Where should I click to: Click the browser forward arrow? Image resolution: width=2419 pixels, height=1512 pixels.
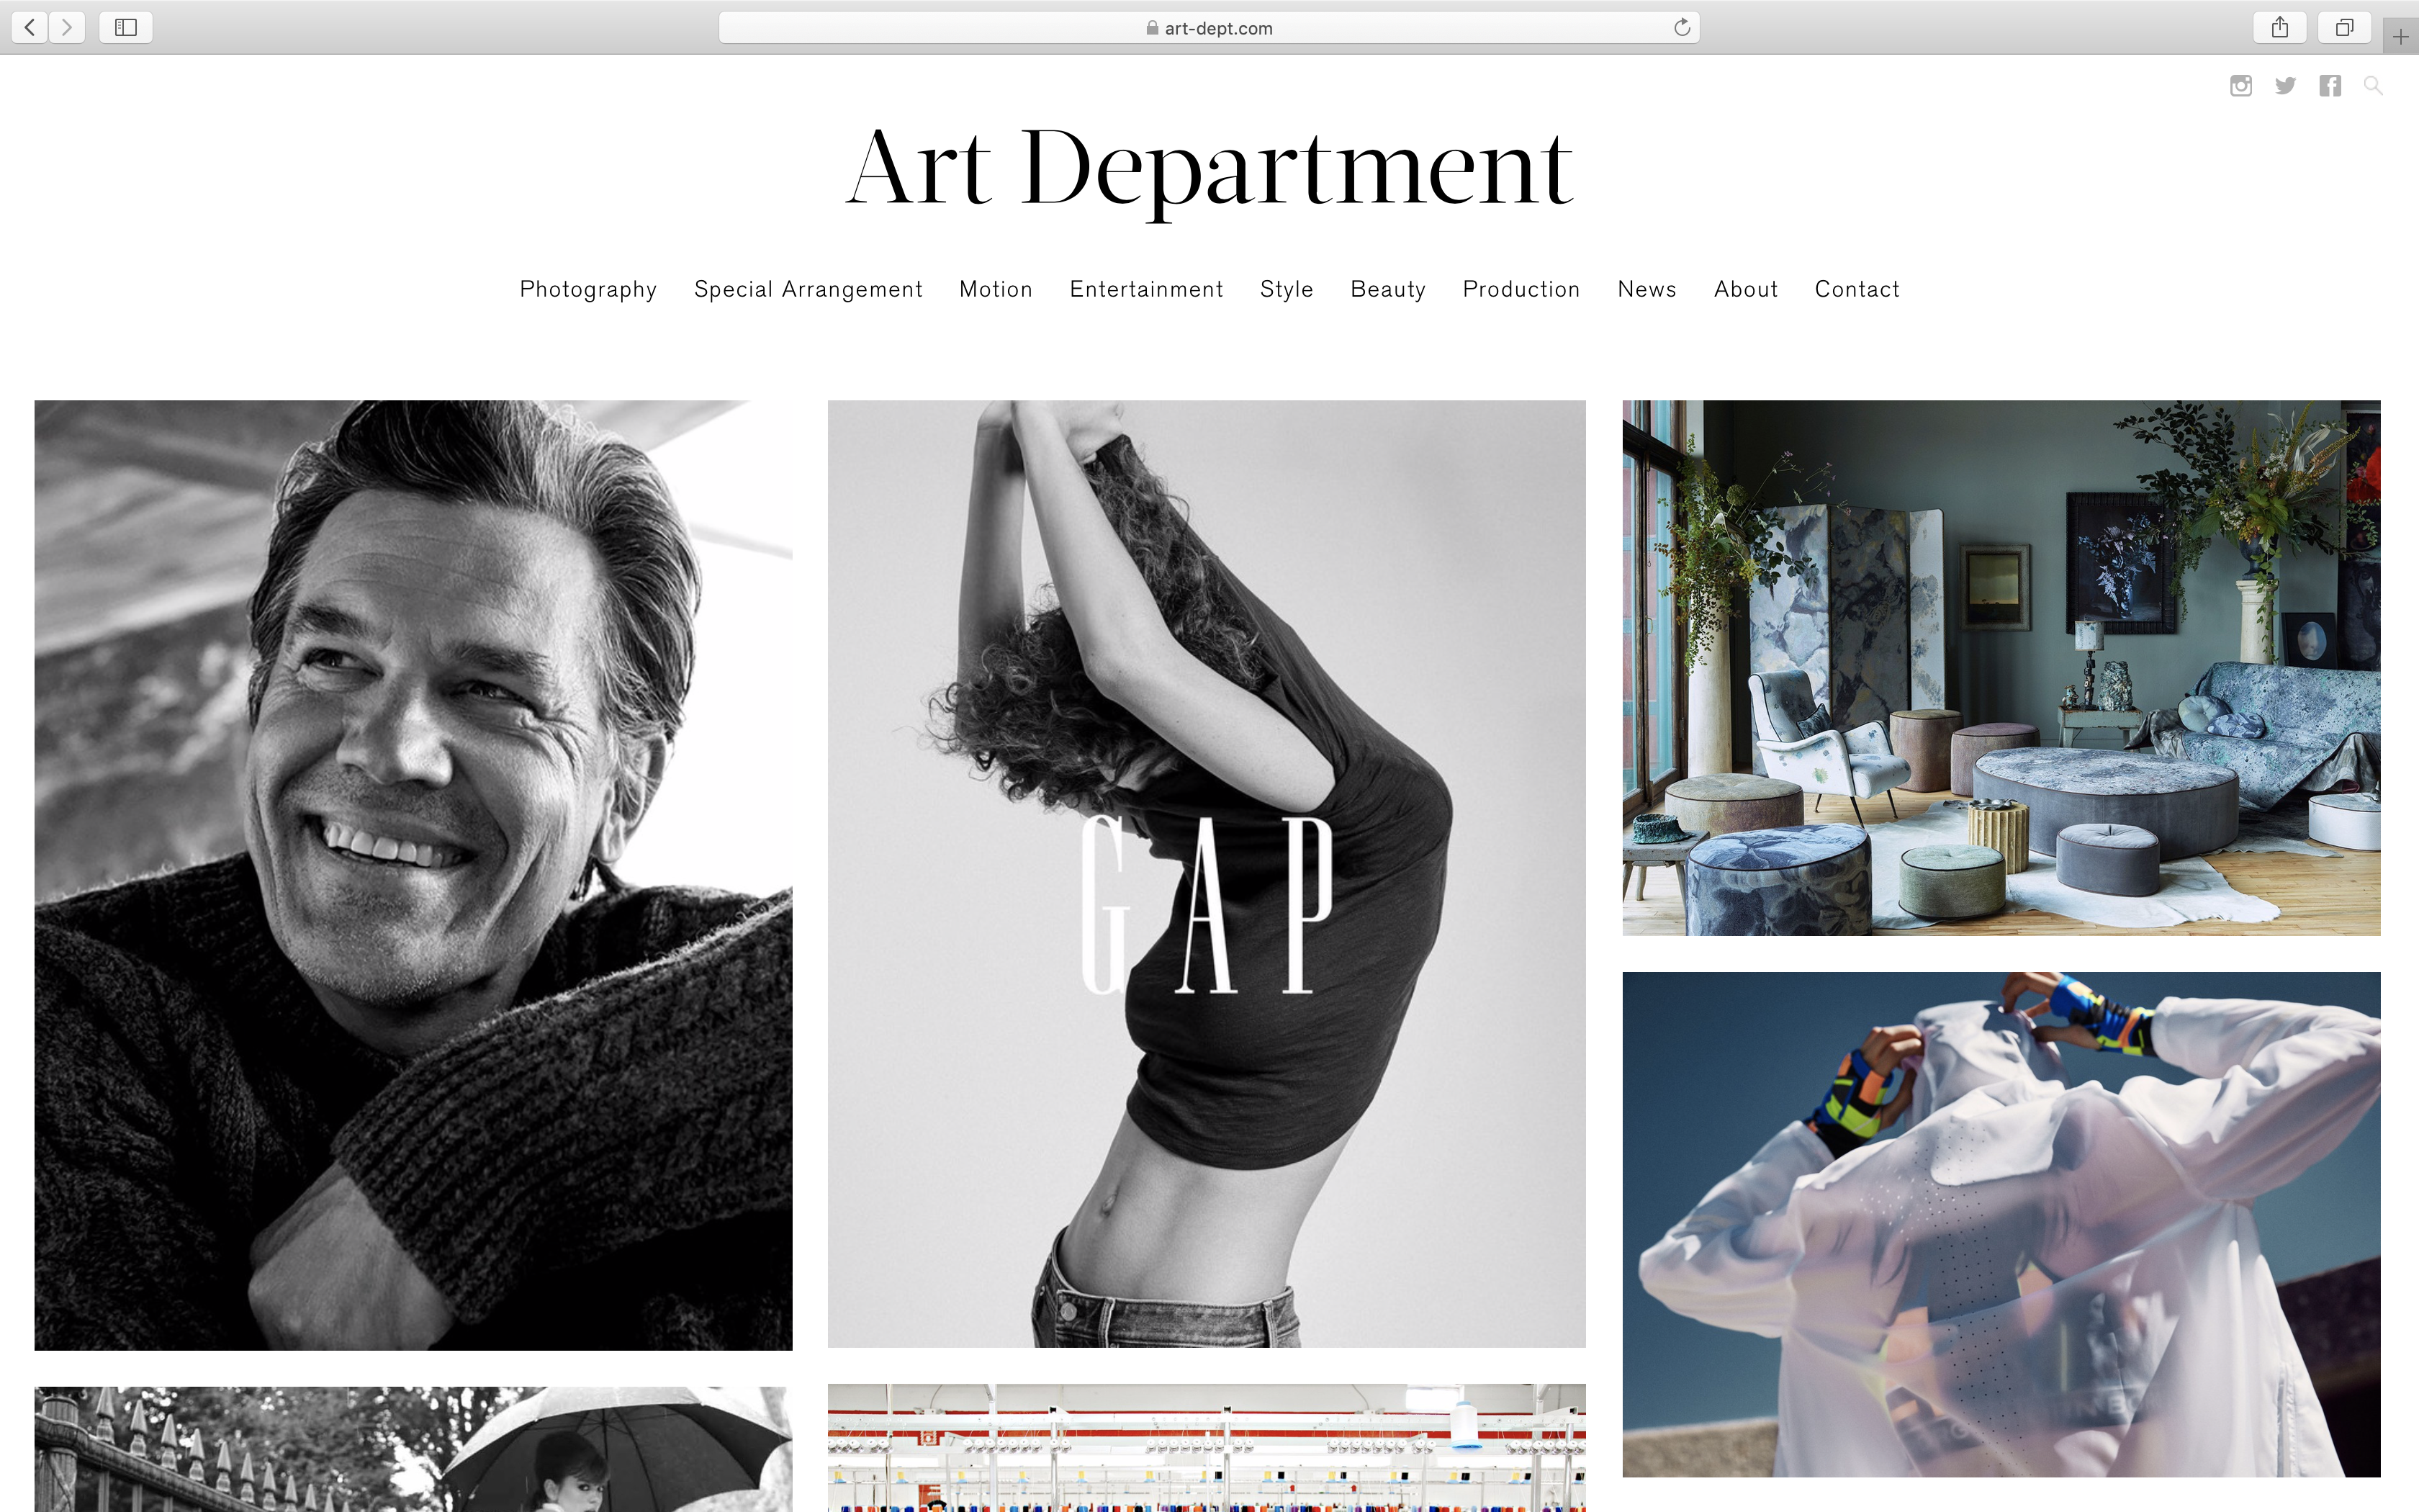tap(68, 27)
